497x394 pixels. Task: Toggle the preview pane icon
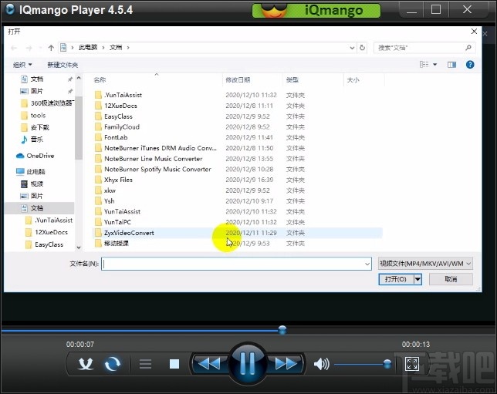coord(453,65)
